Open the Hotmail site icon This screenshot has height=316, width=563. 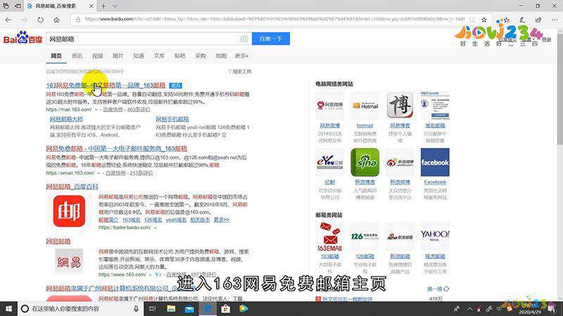coord(365,105)
